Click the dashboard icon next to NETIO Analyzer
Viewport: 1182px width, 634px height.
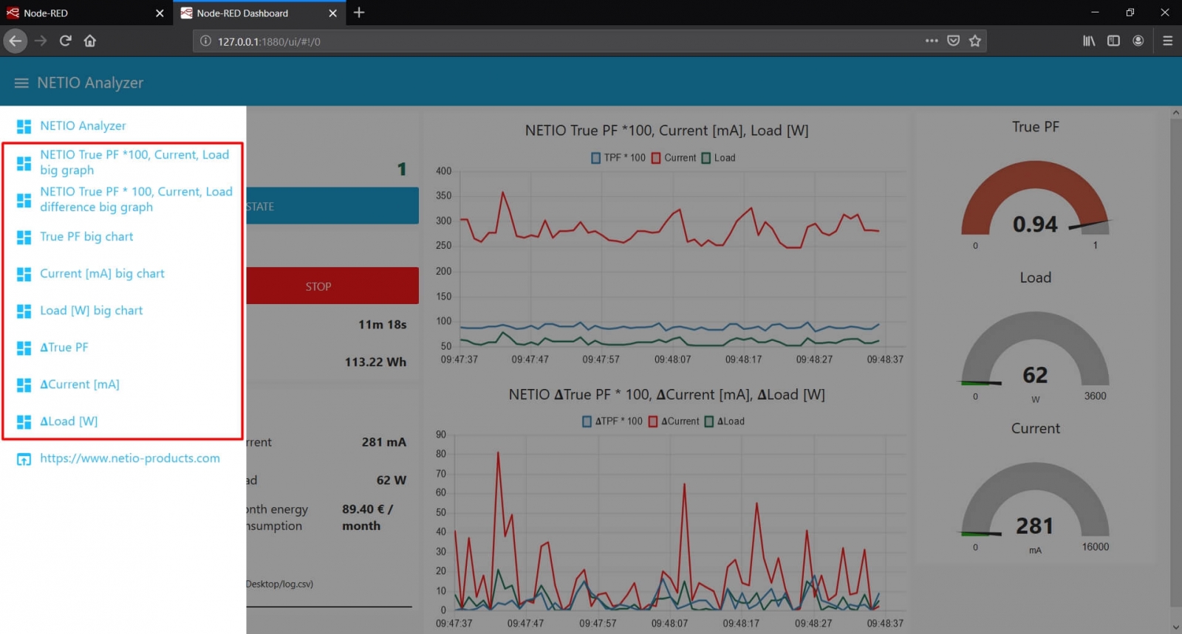coord(24,126)
